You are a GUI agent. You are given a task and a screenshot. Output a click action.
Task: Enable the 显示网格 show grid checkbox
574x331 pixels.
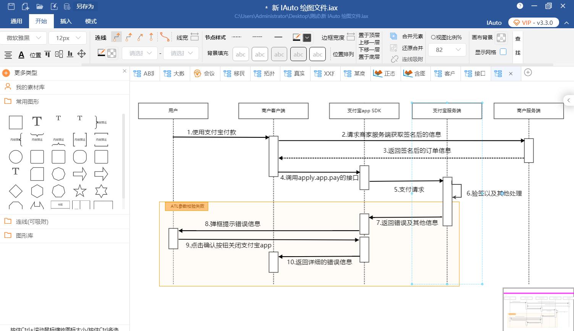click(x=503, y=52)
